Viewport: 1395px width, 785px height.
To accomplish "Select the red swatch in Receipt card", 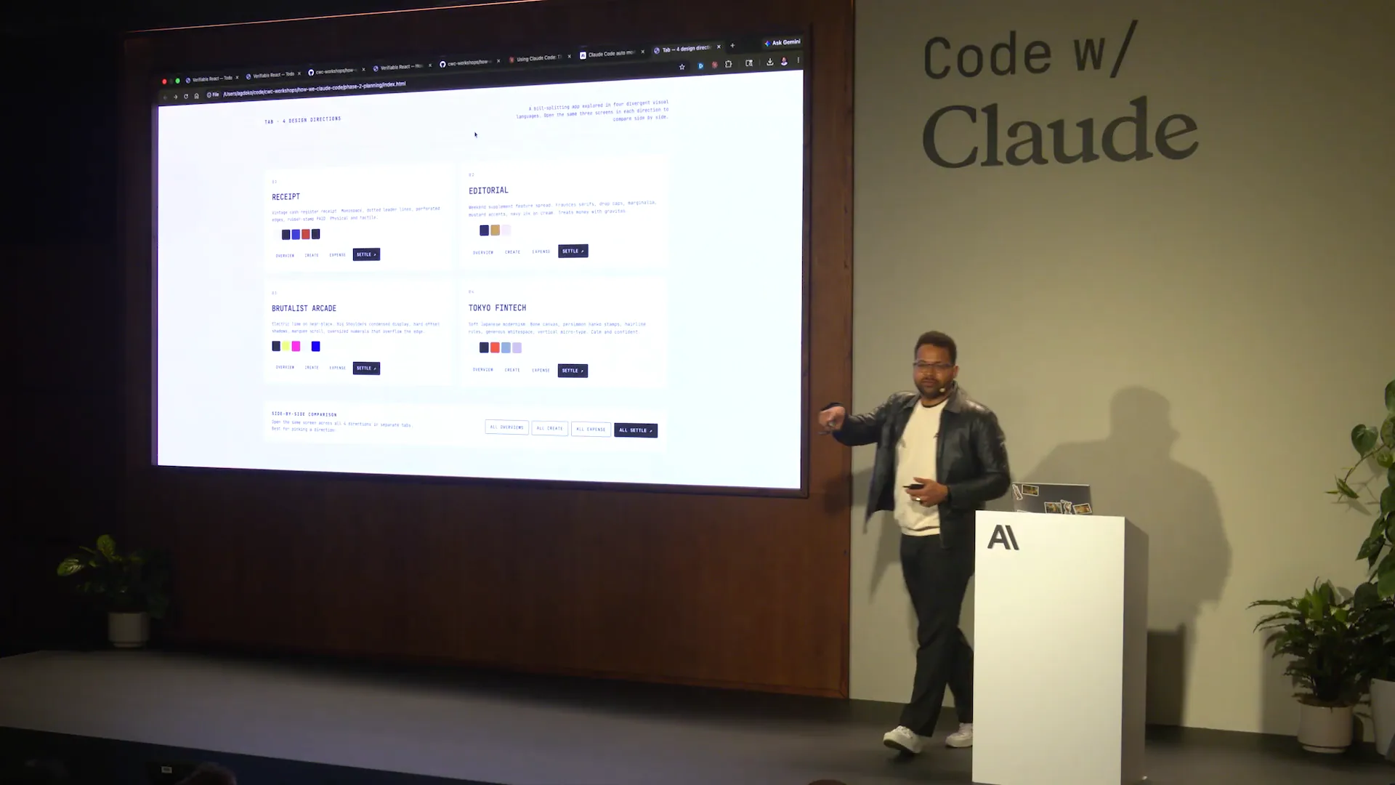I will 306,234.
